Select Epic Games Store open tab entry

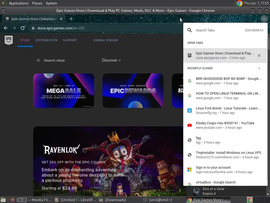coord(225,56)
